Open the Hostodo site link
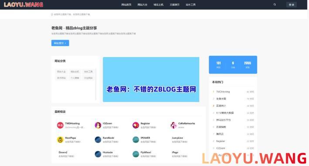The image size is (309, 166). click(x=108, y=152)
